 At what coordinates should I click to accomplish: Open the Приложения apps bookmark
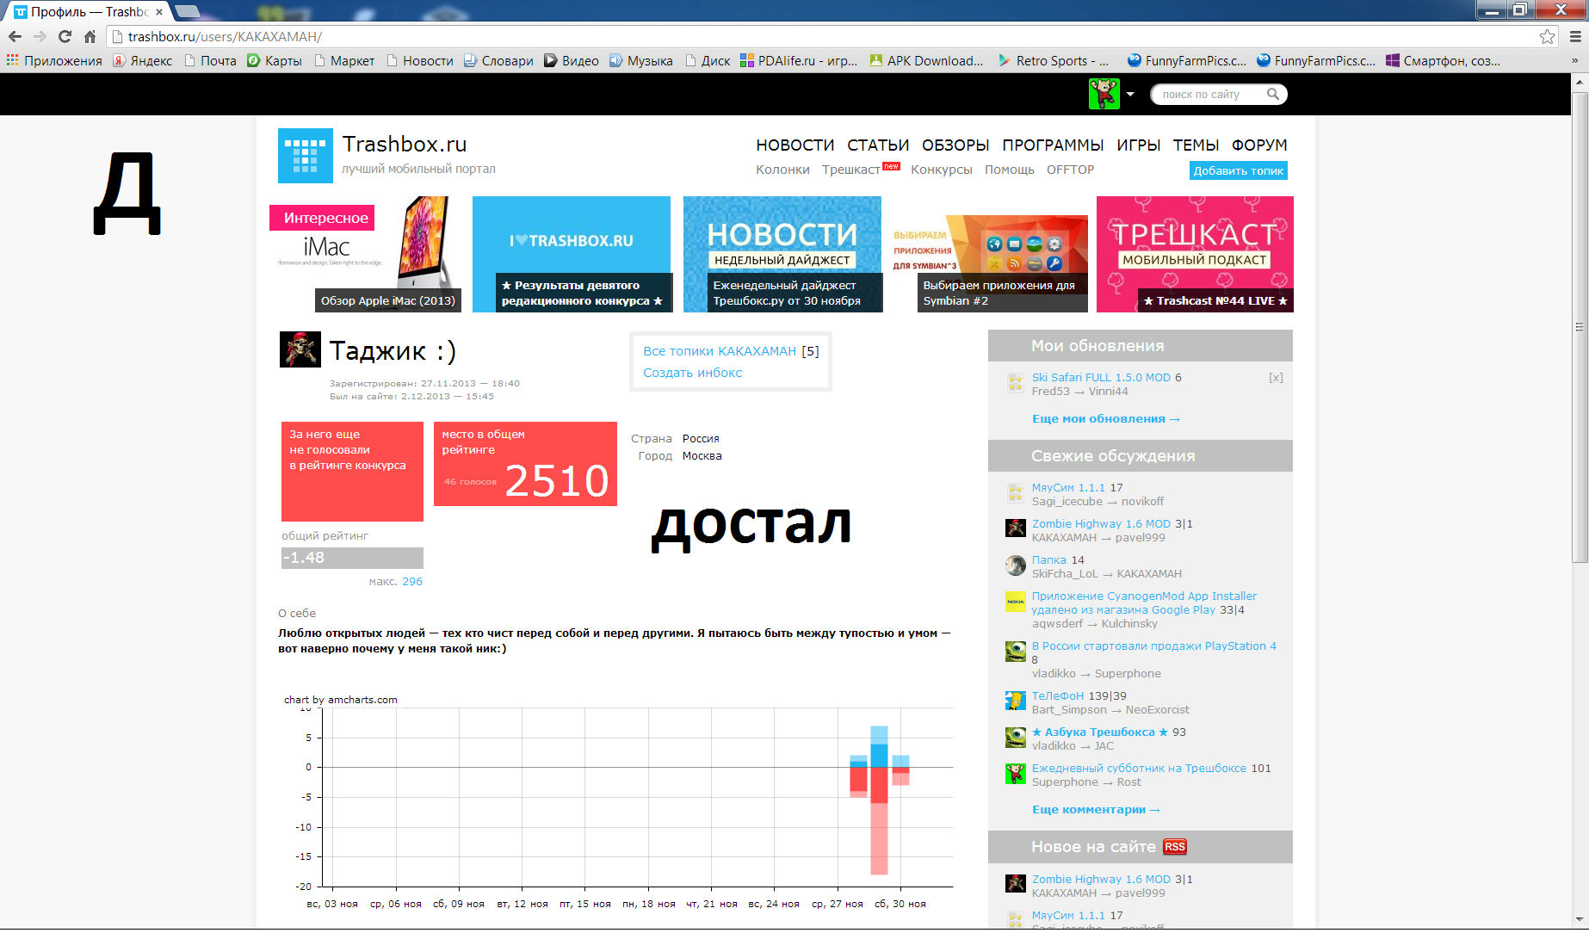[54, 60]
